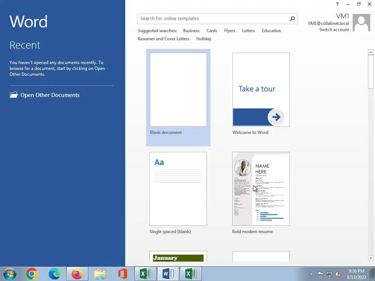Viewport: 375px width, 281px height.
Task: Open the Windows Start button
Action: coord(10,274)
